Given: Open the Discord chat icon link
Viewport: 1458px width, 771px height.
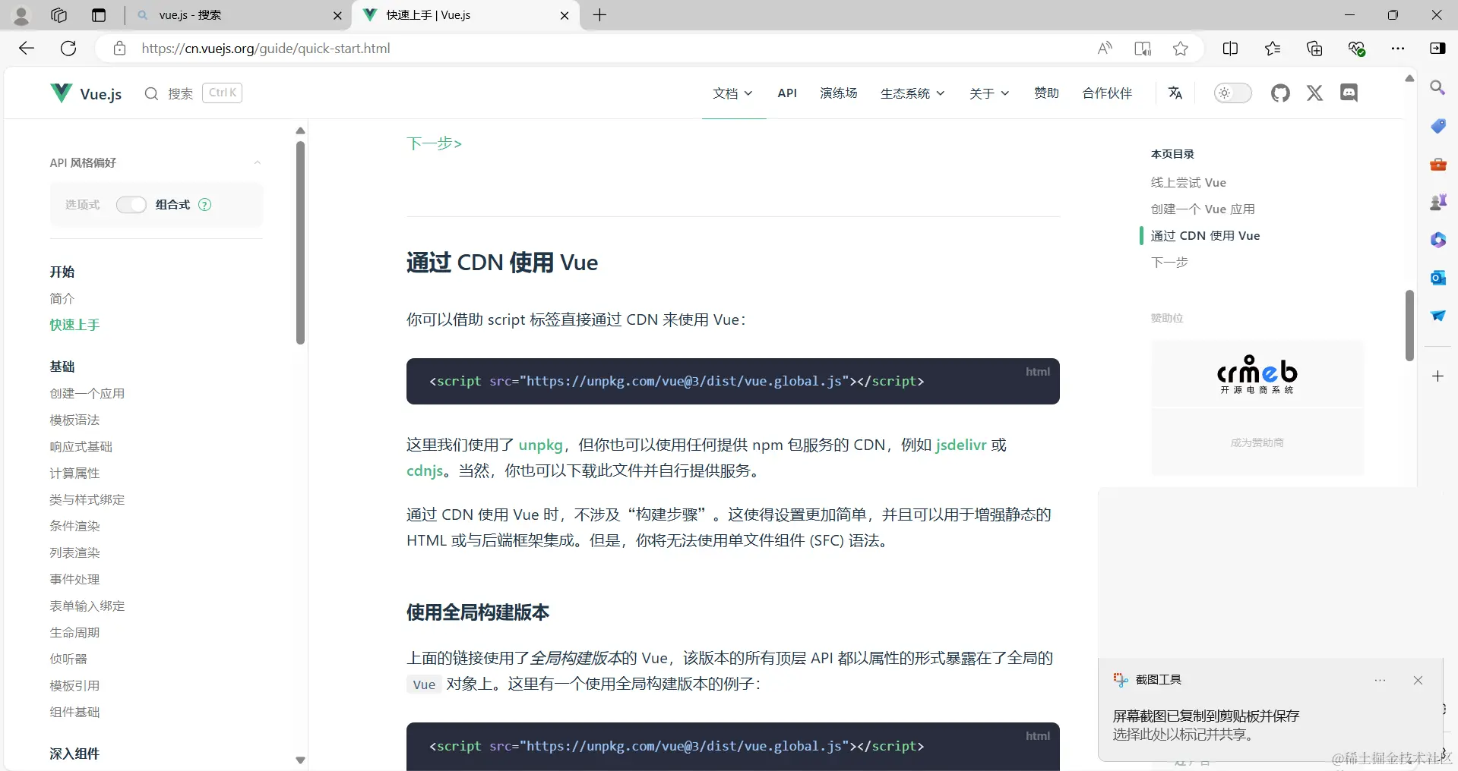Looking at the screenshot, I should pos(1349,93).
